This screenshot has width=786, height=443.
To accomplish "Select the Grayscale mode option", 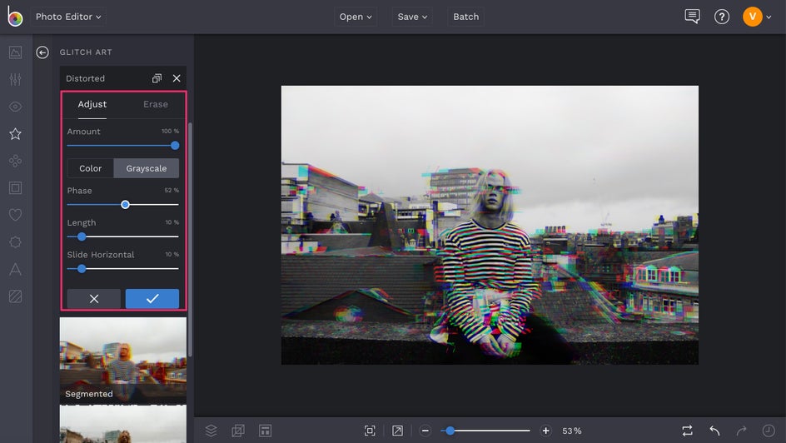I will coord(147,168).
